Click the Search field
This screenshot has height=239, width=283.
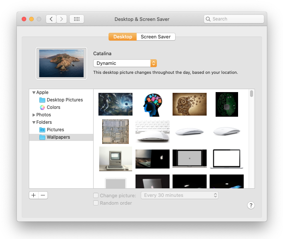click(x=234, y=19)
